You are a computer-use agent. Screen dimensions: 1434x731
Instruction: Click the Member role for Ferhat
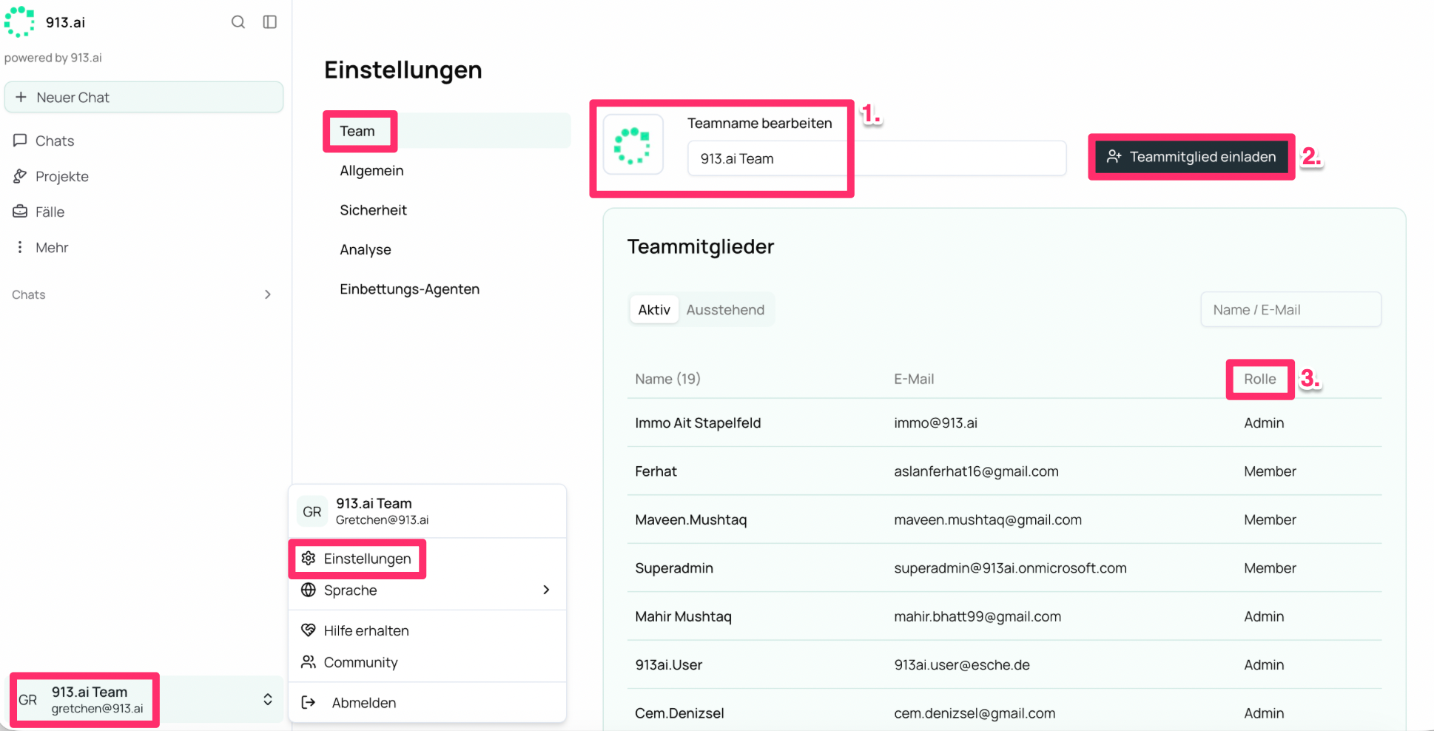[1270, 471]
